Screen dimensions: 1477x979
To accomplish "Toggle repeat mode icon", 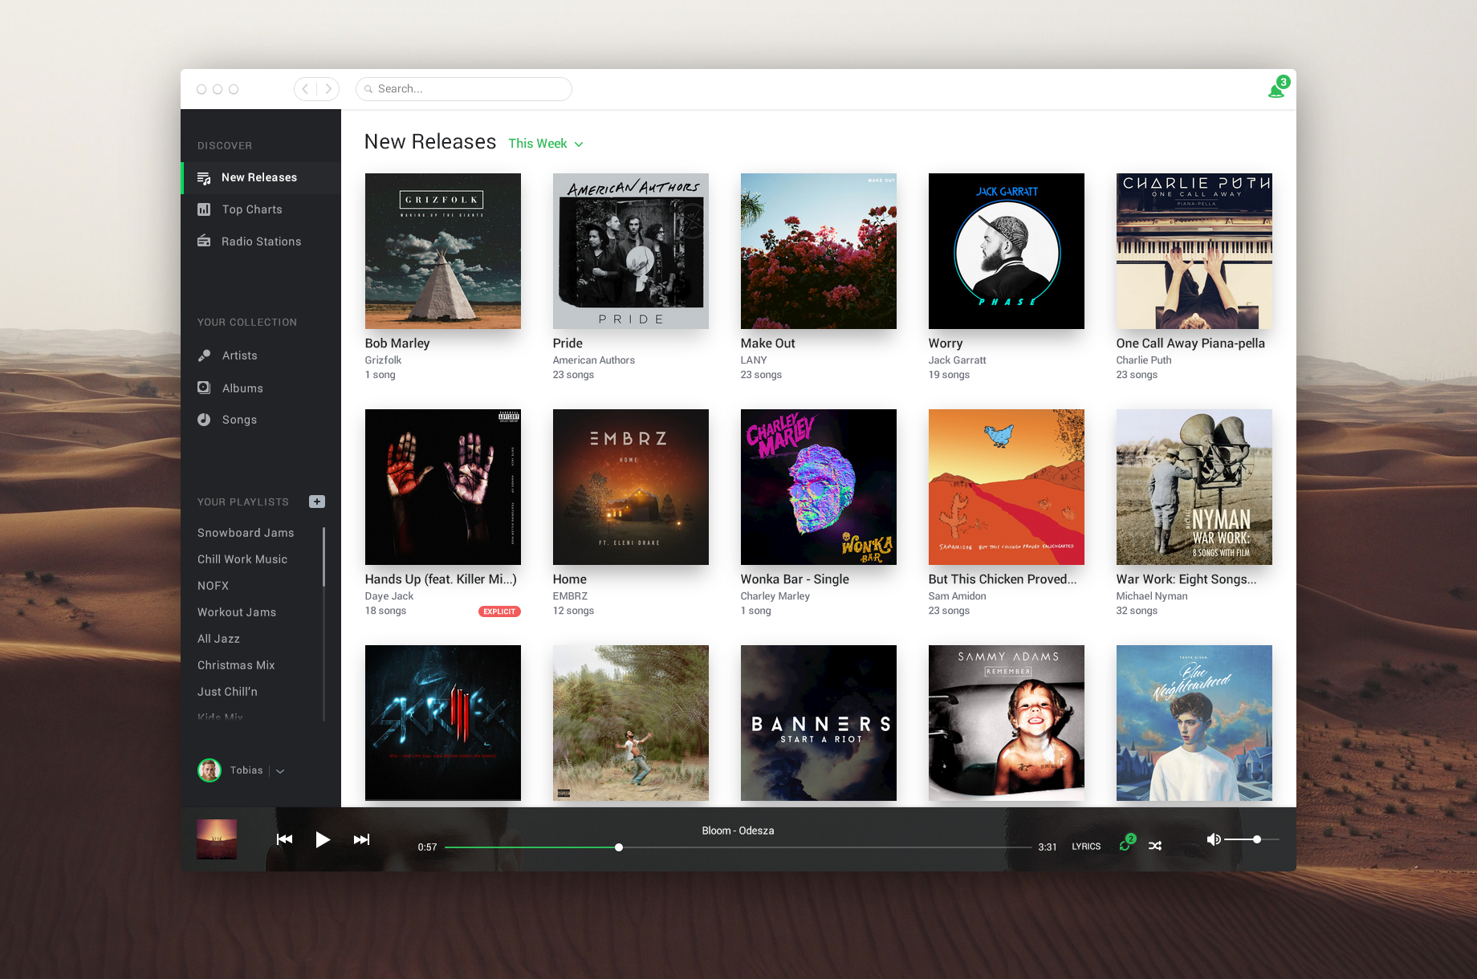I will (x=1126, y=844).
